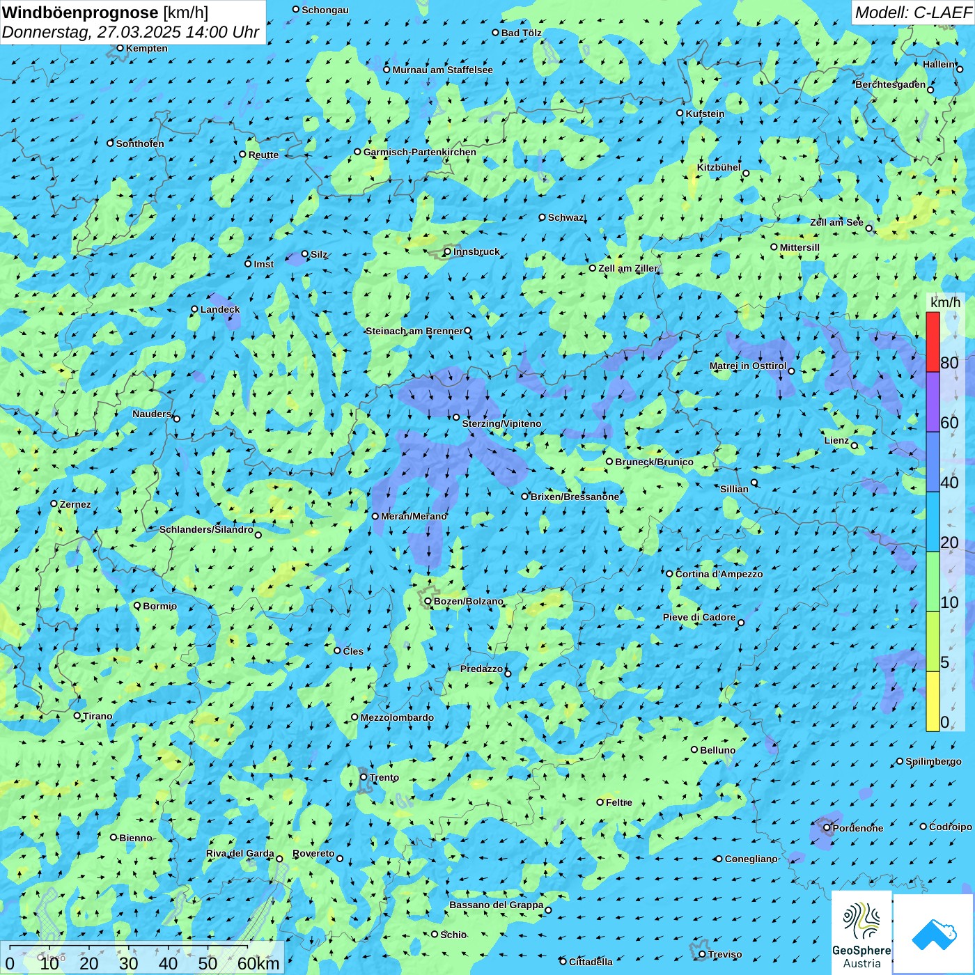Click the Berchtesgaden label

point(891,84)
